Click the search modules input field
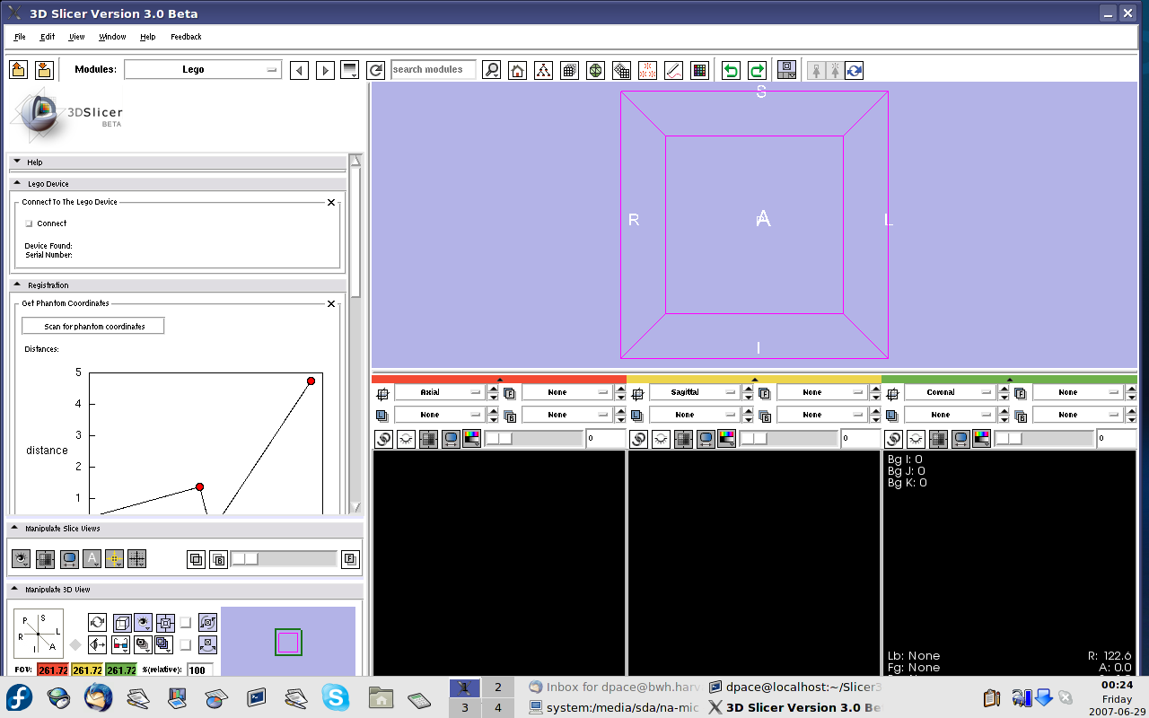 click(433, 70)
